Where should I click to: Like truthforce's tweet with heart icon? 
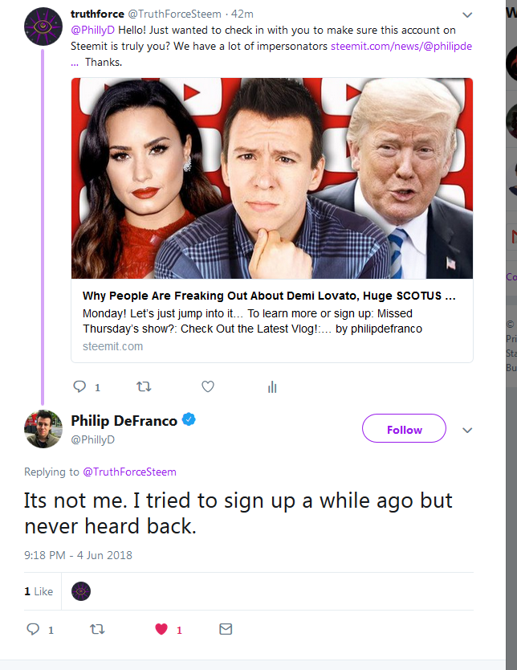208,386
